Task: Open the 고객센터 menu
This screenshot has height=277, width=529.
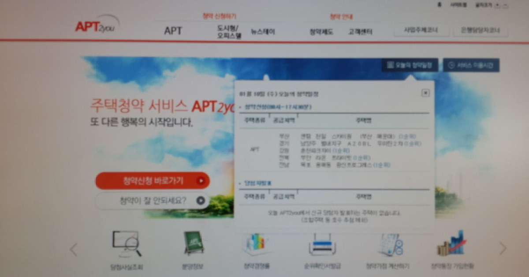Action: point(360,32)
